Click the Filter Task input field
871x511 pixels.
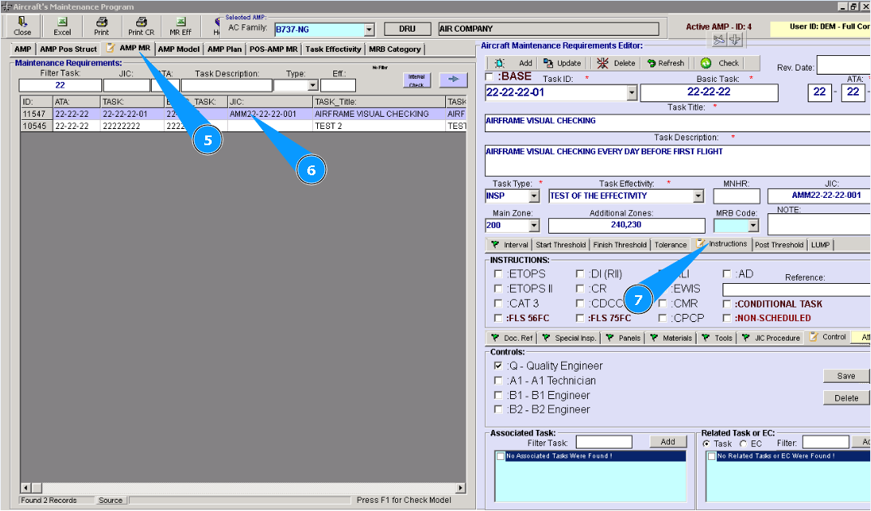(60, 85)
